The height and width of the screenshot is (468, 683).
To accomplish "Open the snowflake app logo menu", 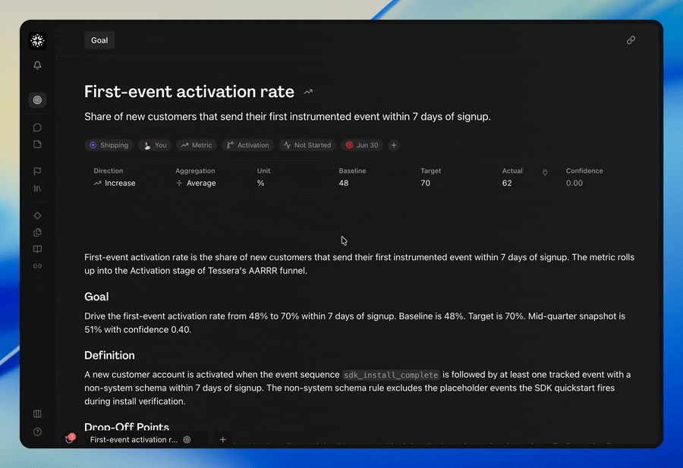I will [x=37, y=40].
